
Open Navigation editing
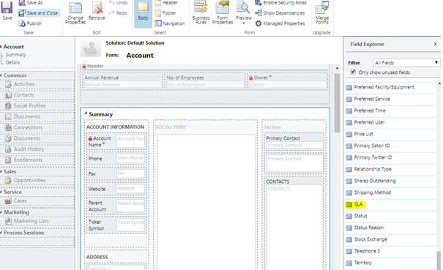click(170, 23)
